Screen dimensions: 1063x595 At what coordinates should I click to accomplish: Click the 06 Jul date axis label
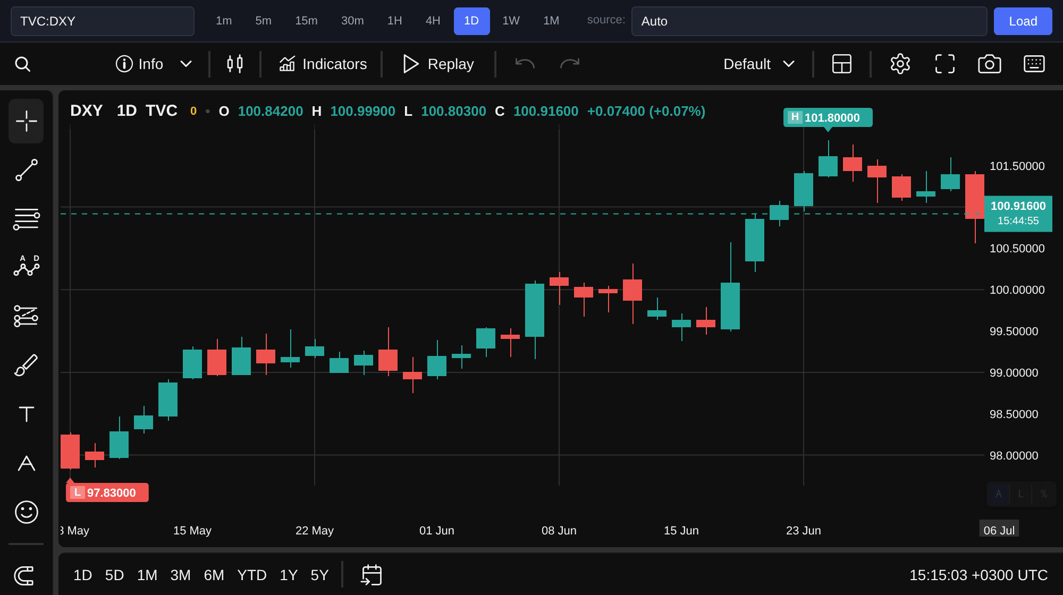pyautogui.click(x=999, y=530)
